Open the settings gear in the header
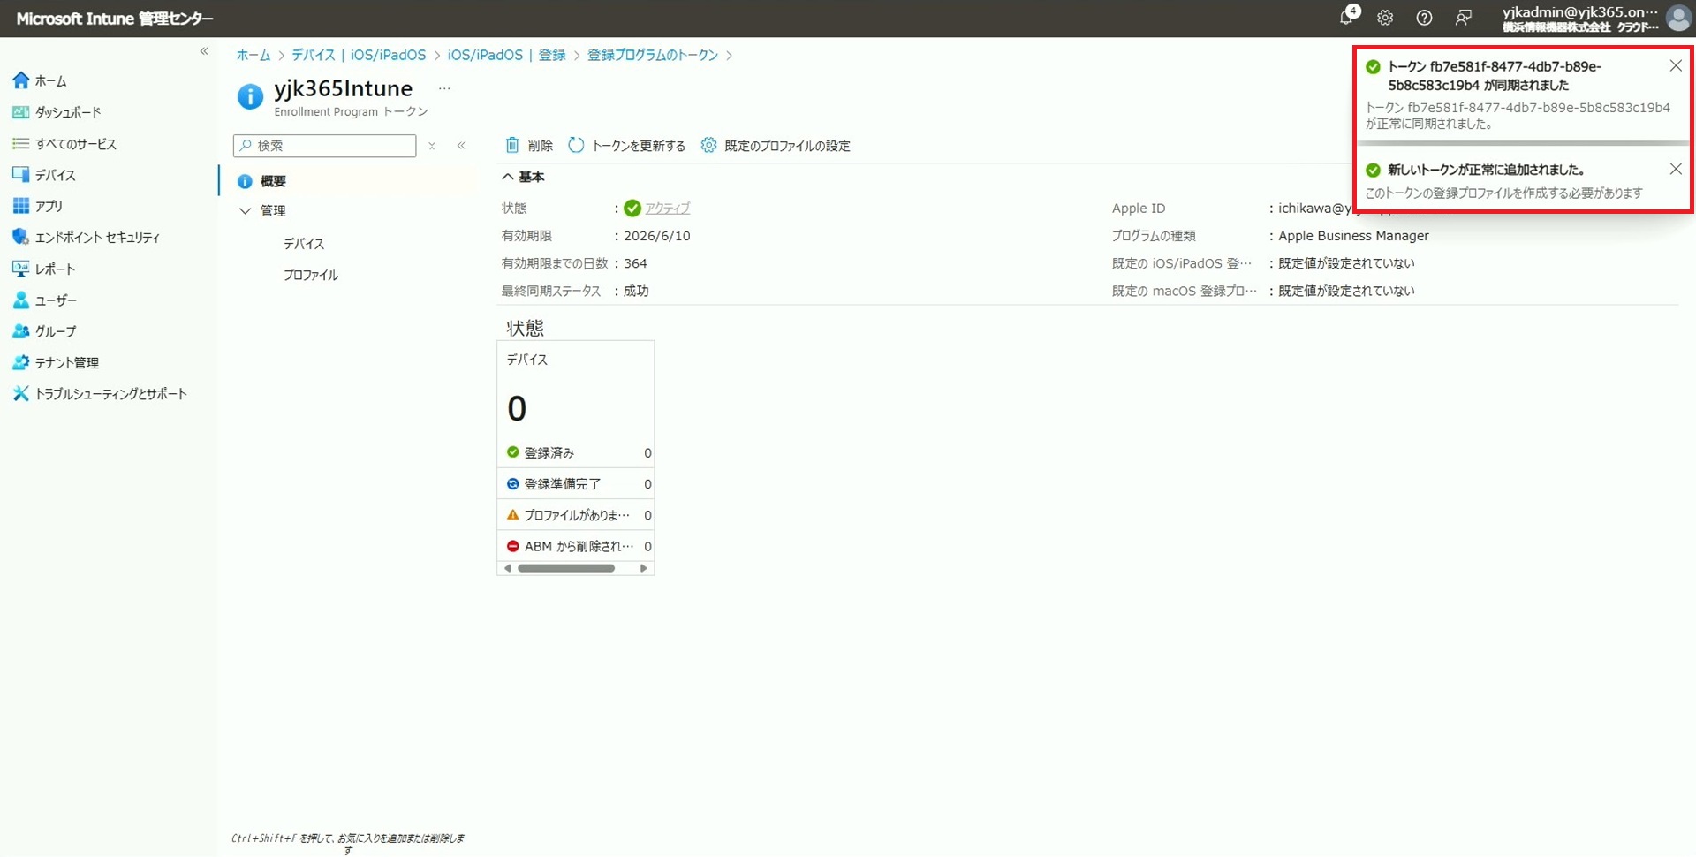 (x=1385, y=18)
